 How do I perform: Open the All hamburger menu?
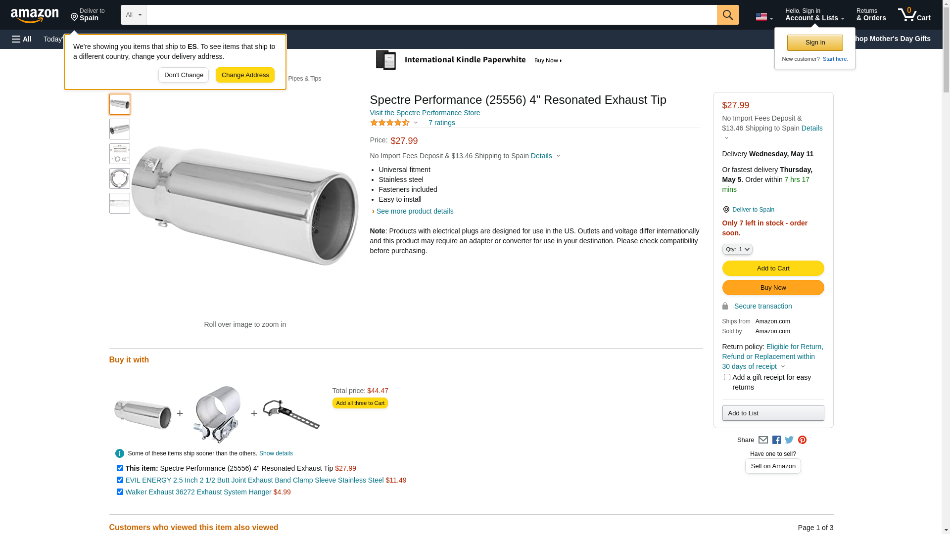pos(22,39)
